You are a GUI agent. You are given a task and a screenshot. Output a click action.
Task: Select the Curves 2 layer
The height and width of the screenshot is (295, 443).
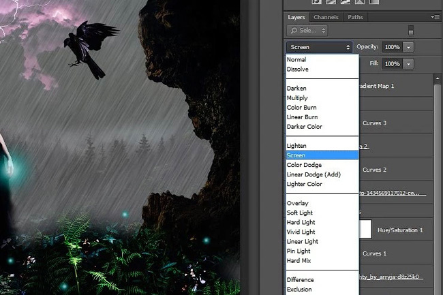click(396, 170)
